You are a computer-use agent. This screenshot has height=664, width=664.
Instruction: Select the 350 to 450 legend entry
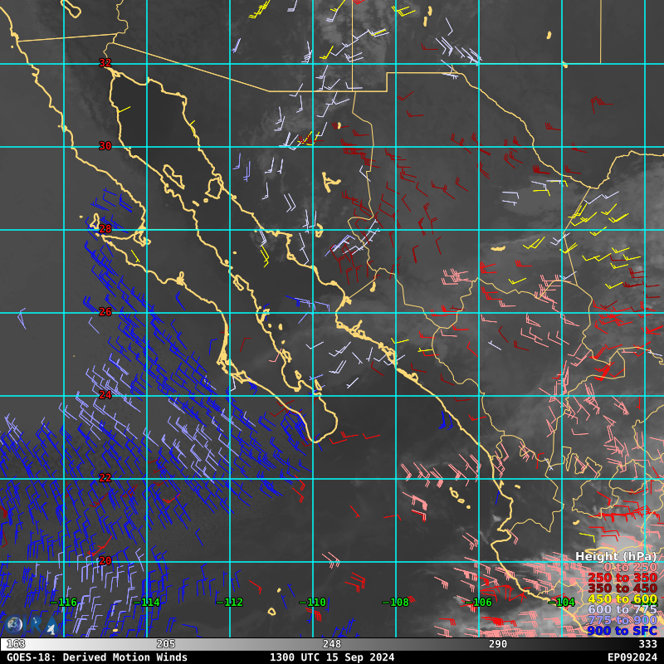click(622, 588)
